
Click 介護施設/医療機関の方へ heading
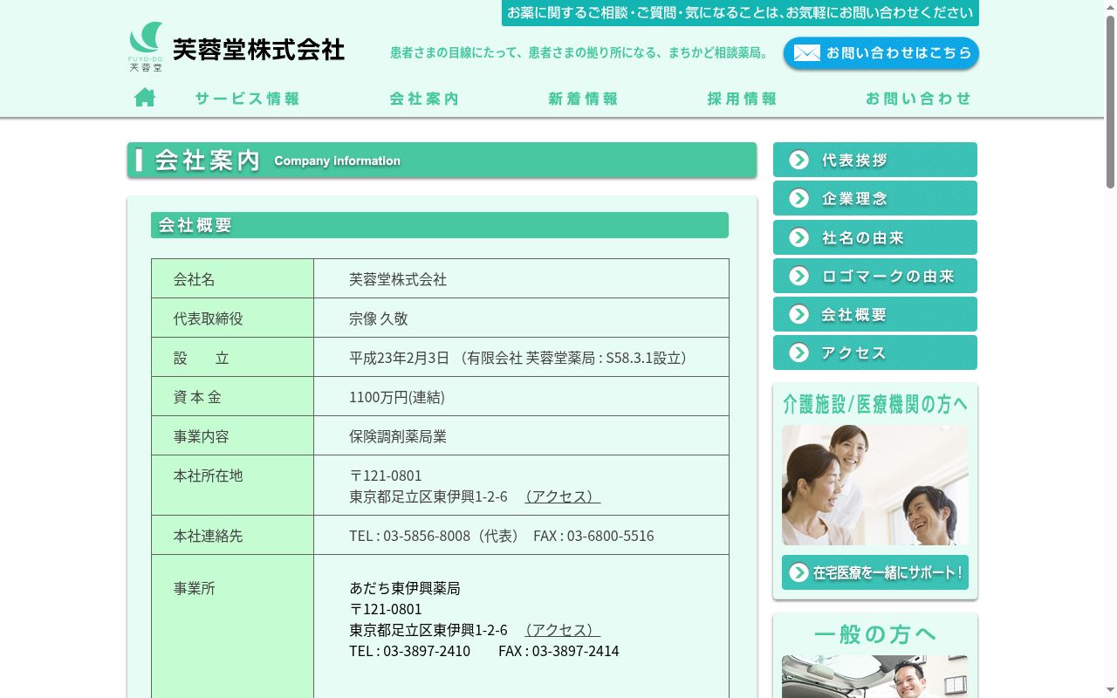pos(875,404)
